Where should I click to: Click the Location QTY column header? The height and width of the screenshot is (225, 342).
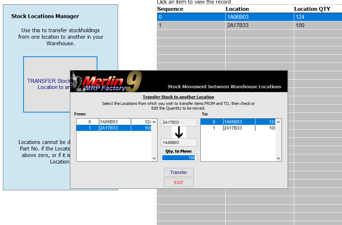[x=312, y=9]
